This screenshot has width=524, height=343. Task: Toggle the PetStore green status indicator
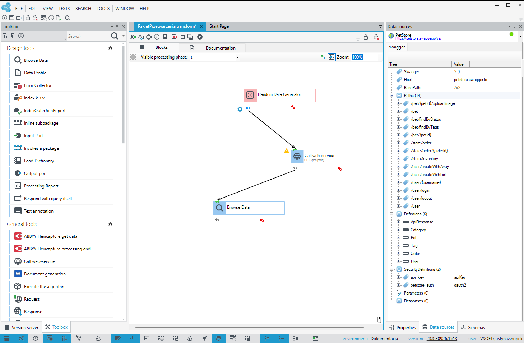511,34
